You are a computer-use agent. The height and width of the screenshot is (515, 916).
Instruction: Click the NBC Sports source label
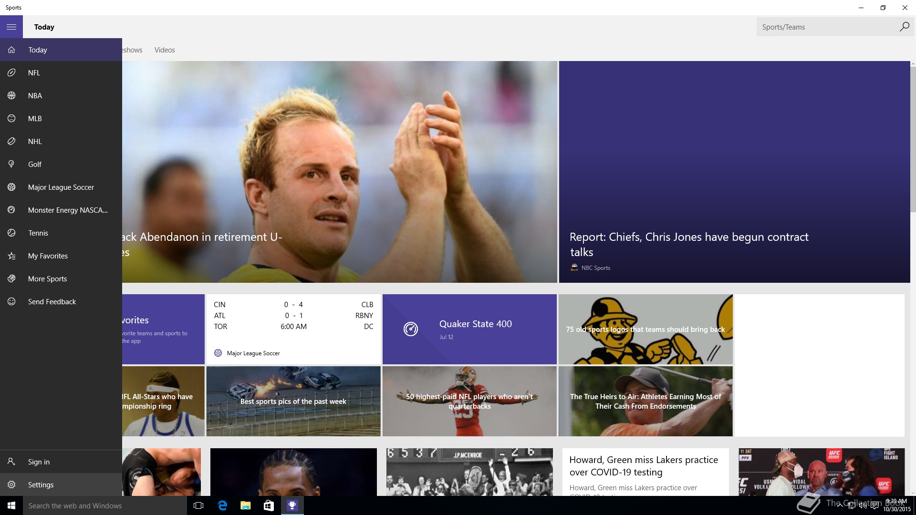[x=595, y=268]
